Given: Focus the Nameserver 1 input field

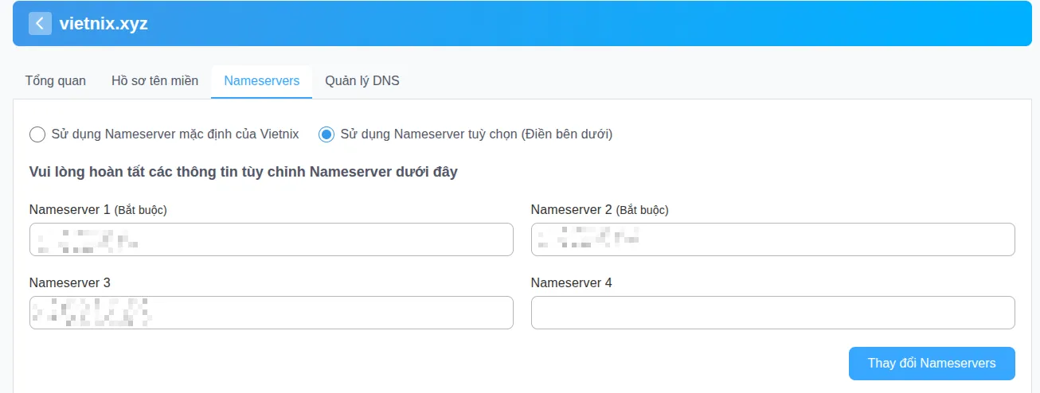Looking at the screenshot, I should click(272, 239).
